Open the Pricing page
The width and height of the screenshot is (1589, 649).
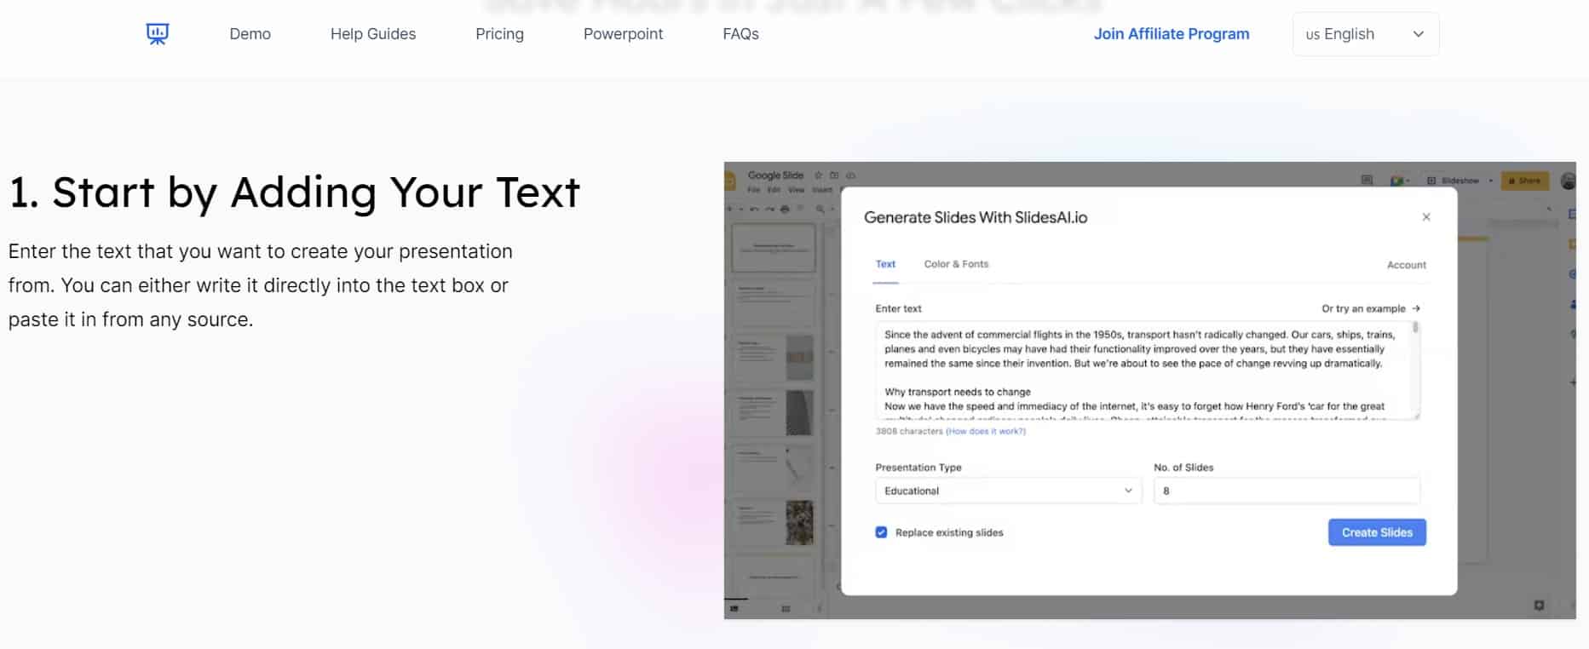tap(499, 34)
